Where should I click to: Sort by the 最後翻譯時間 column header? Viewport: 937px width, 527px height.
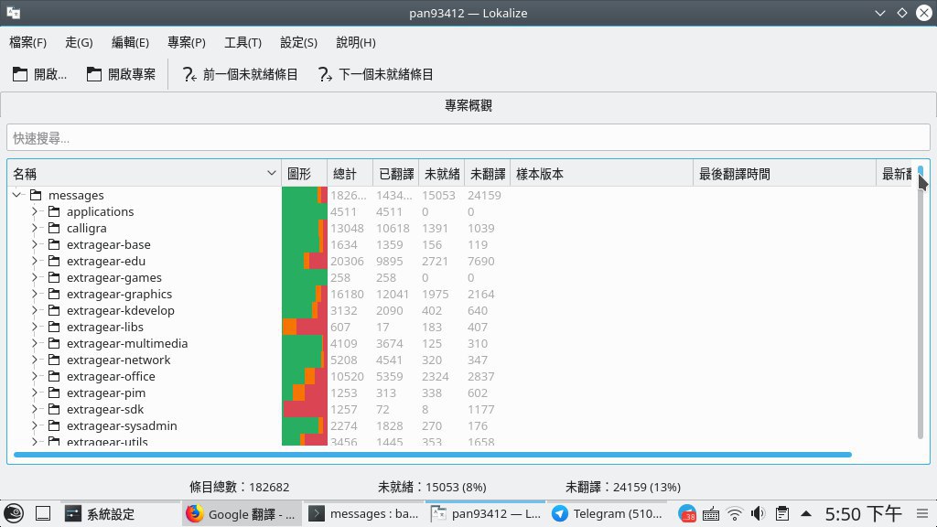(784, 174)
